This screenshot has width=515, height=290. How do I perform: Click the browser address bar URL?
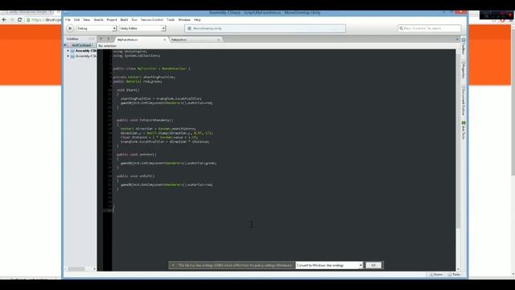point(47,19)
